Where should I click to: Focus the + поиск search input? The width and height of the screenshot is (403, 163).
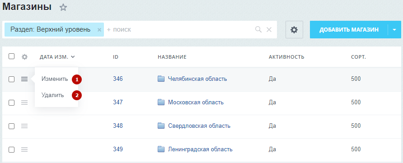coord(178,30)
